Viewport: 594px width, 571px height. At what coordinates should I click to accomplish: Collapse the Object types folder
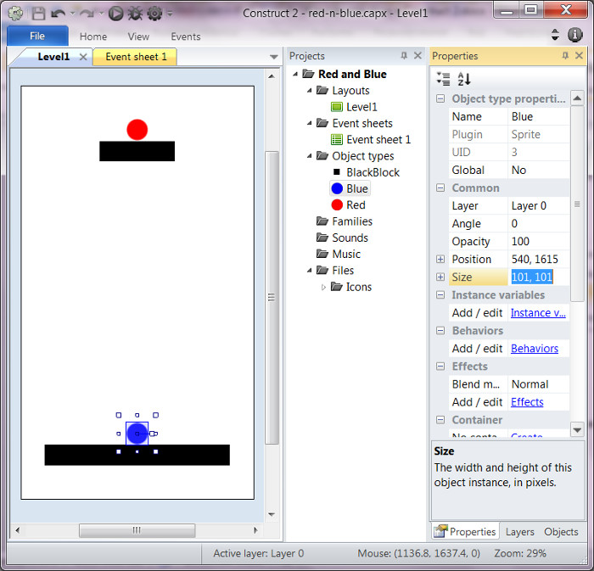(x=310, y=156)
